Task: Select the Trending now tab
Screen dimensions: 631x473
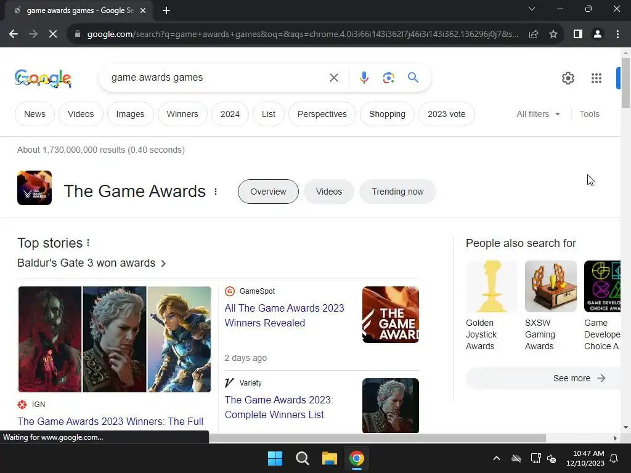Action: [x=397, y=192]
